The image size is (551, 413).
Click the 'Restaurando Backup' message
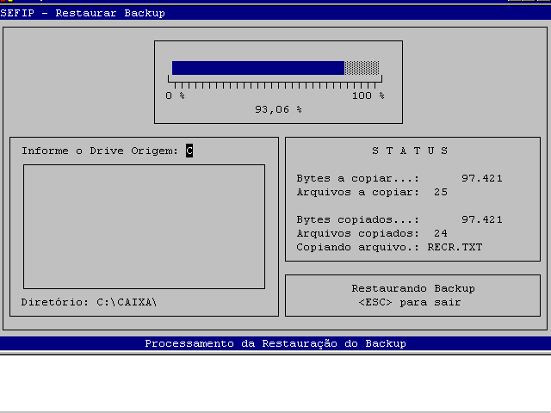(x=413, y=288)
